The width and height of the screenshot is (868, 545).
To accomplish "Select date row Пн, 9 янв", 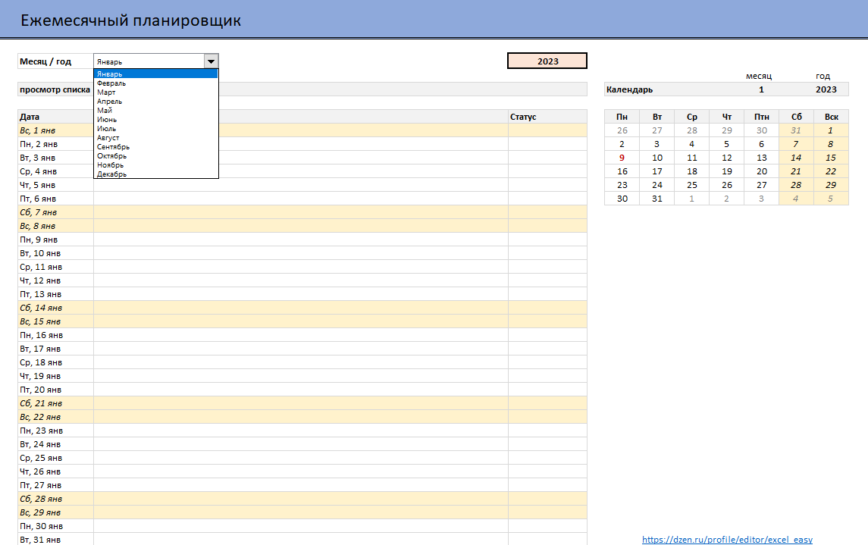I will tap(55, 240).
